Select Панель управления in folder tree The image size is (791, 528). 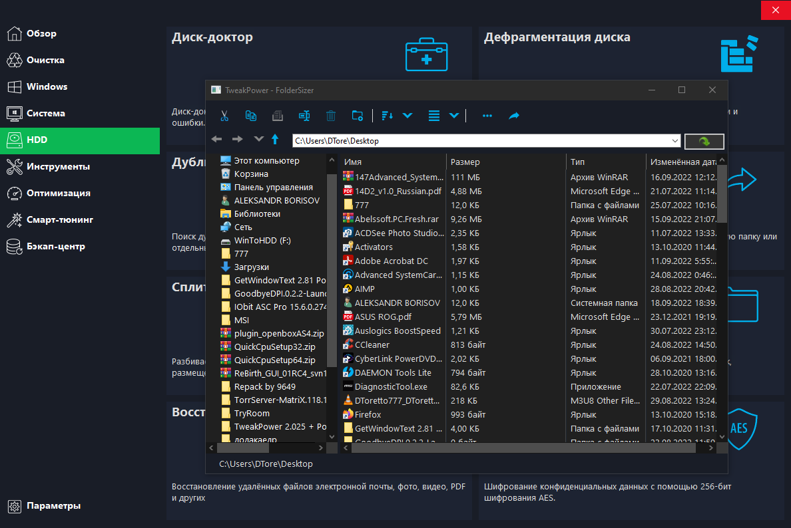click(x=274, y=188)
